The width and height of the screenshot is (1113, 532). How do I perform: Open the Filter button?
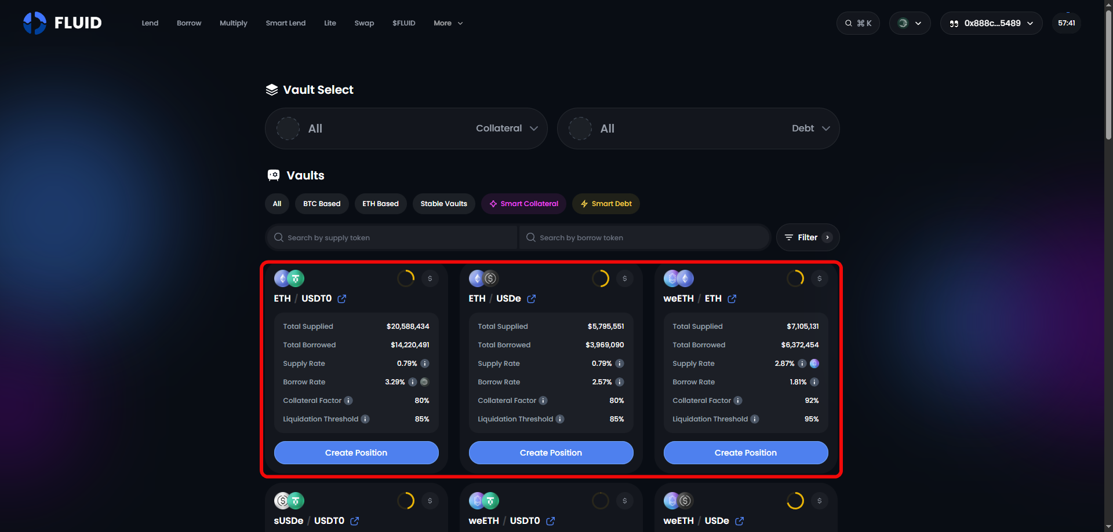click(808, 237)
